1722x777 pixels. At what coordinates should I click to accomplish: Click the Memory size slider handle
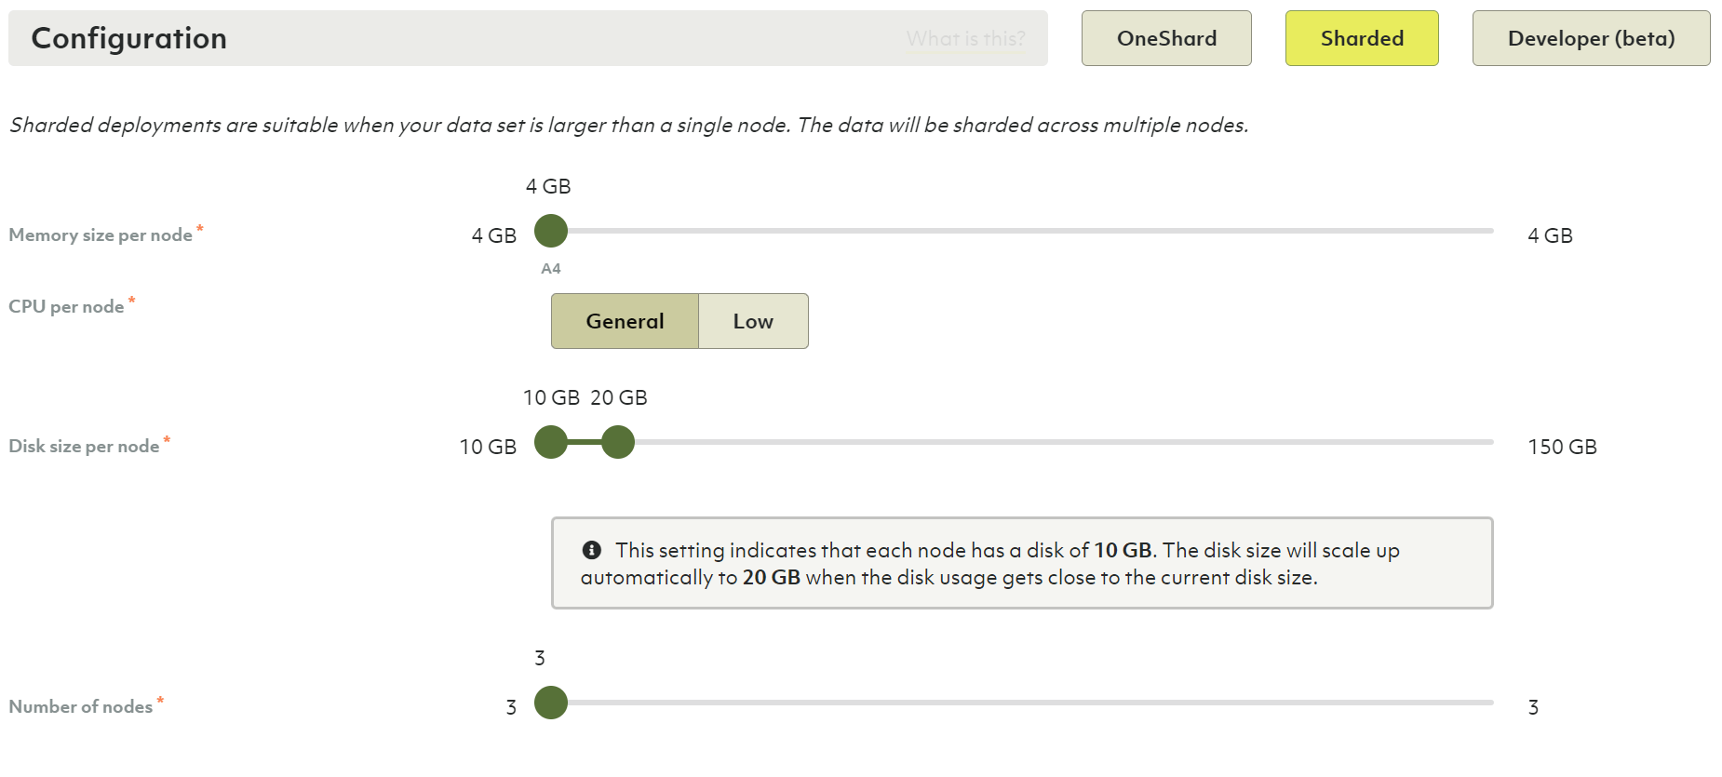551,231
